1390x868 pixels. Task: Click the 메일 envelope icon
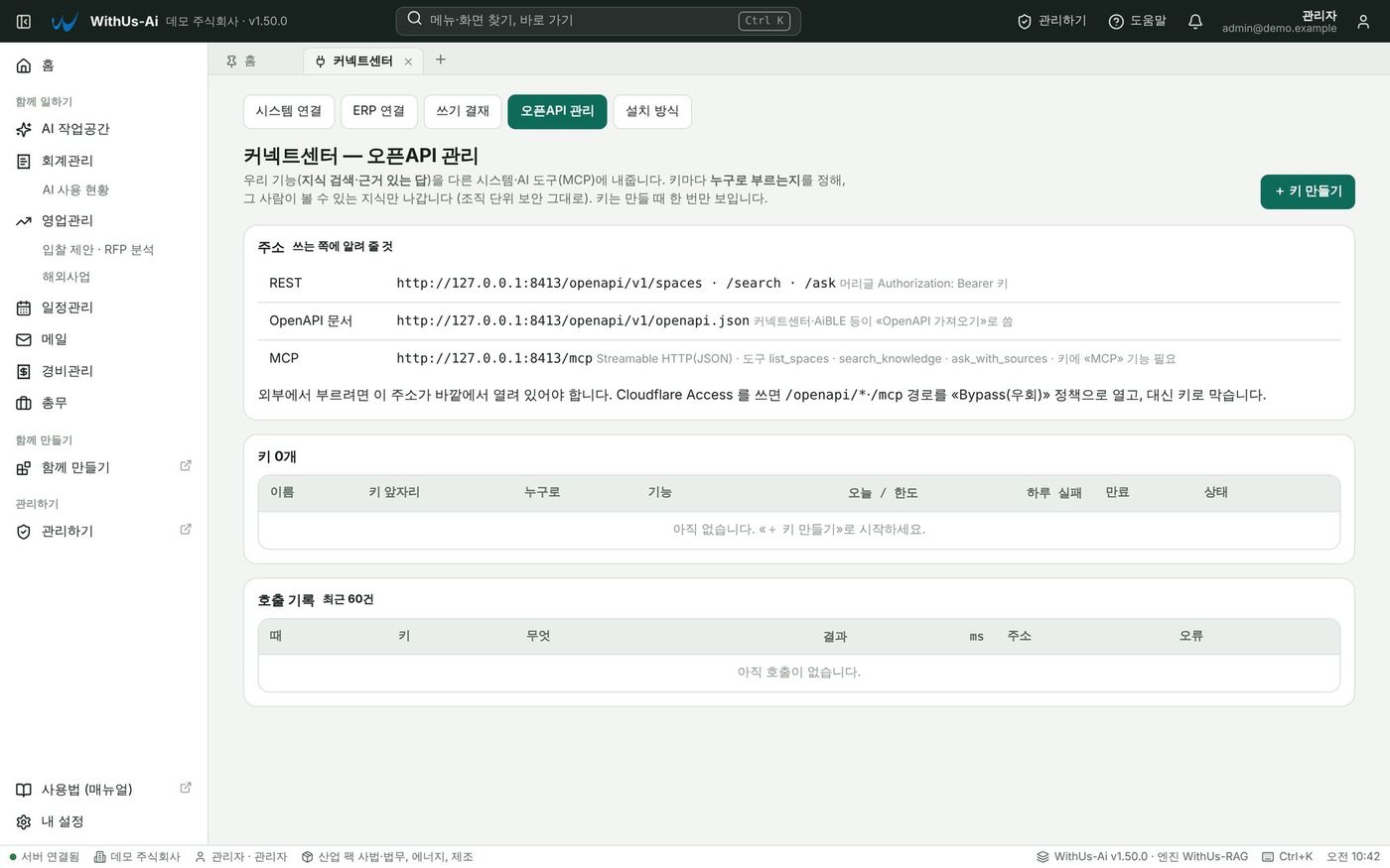point(24,339)
